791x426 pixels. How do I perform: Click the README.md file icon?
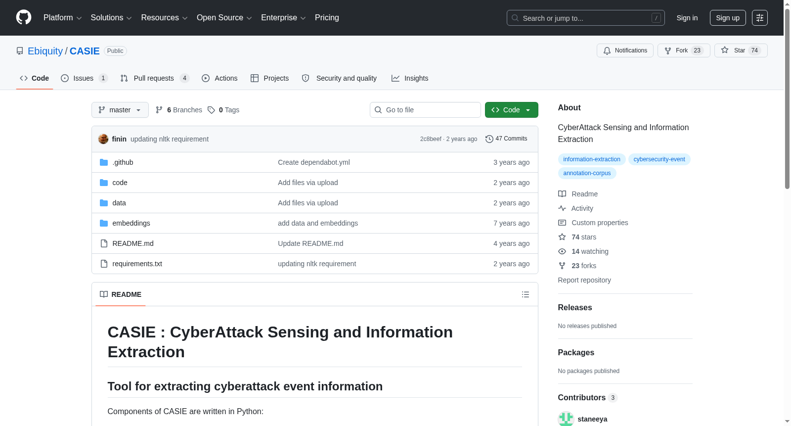point(104,243)
